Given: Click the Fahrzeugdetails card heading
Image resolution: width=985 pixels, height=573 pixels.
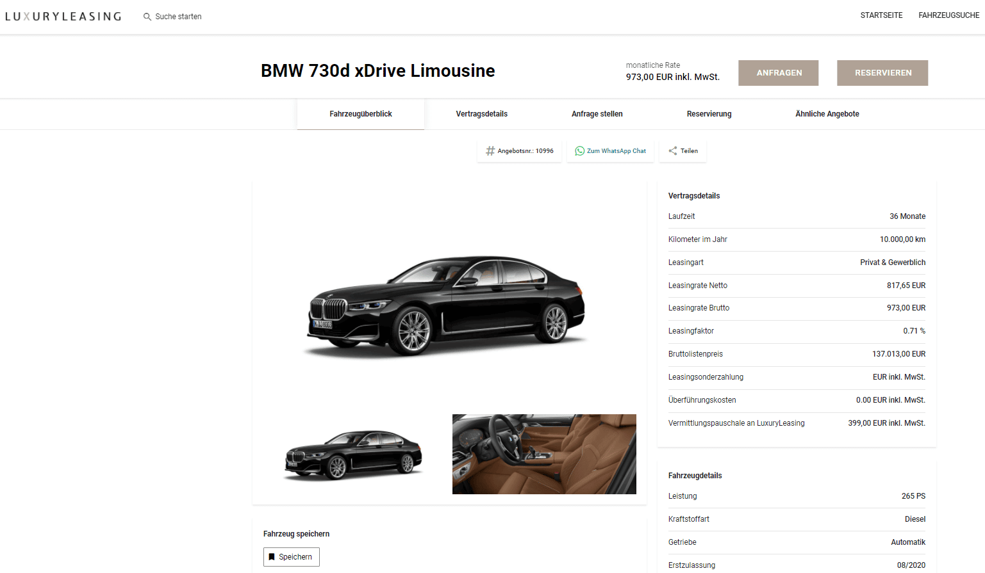Looking at the screenshot, I should click(695, 476).
